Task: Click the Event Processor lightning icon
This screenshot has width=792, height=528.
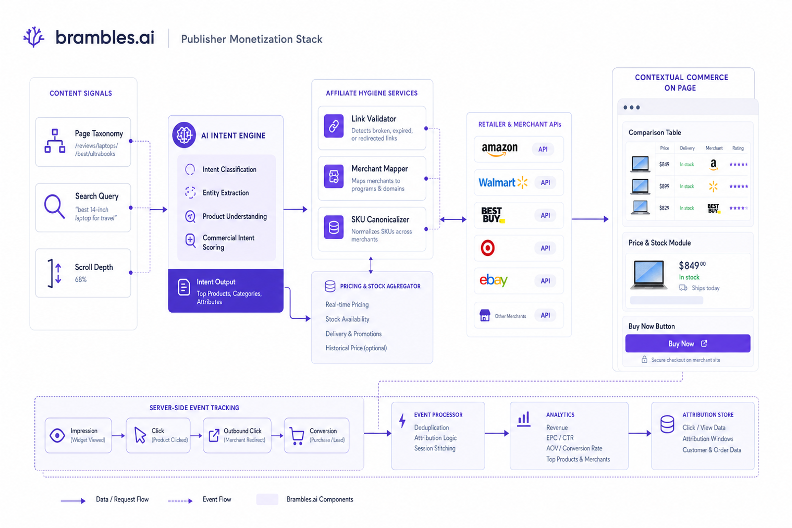Action: 402,421
